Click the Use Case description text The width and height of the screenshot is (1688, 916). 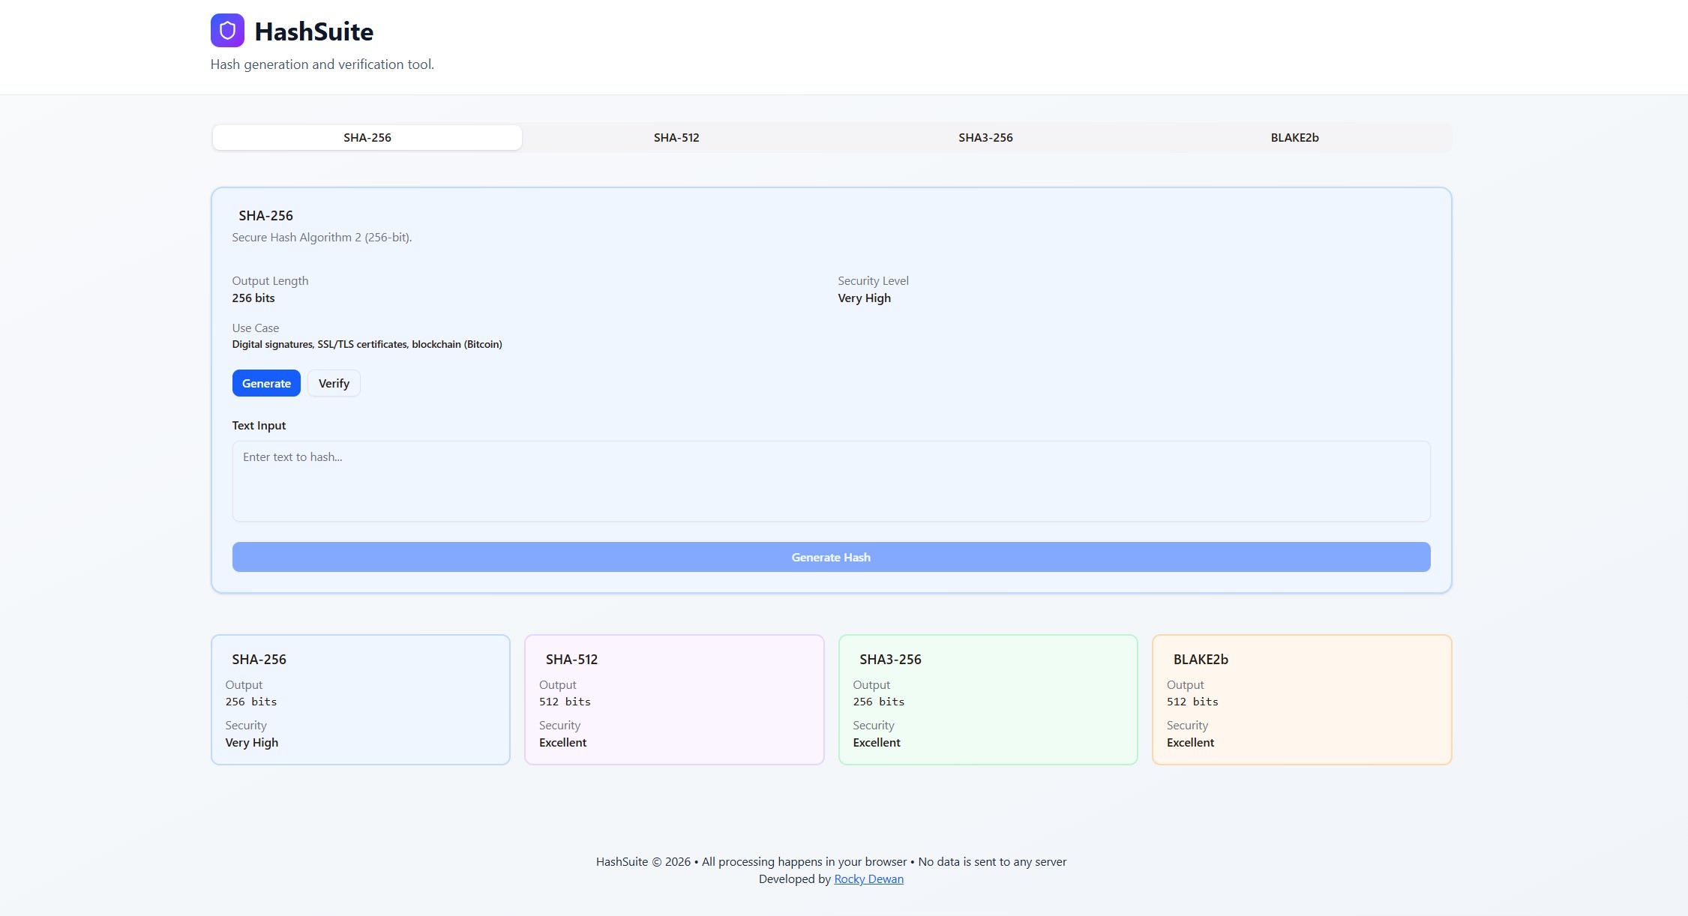pos(367,344)
